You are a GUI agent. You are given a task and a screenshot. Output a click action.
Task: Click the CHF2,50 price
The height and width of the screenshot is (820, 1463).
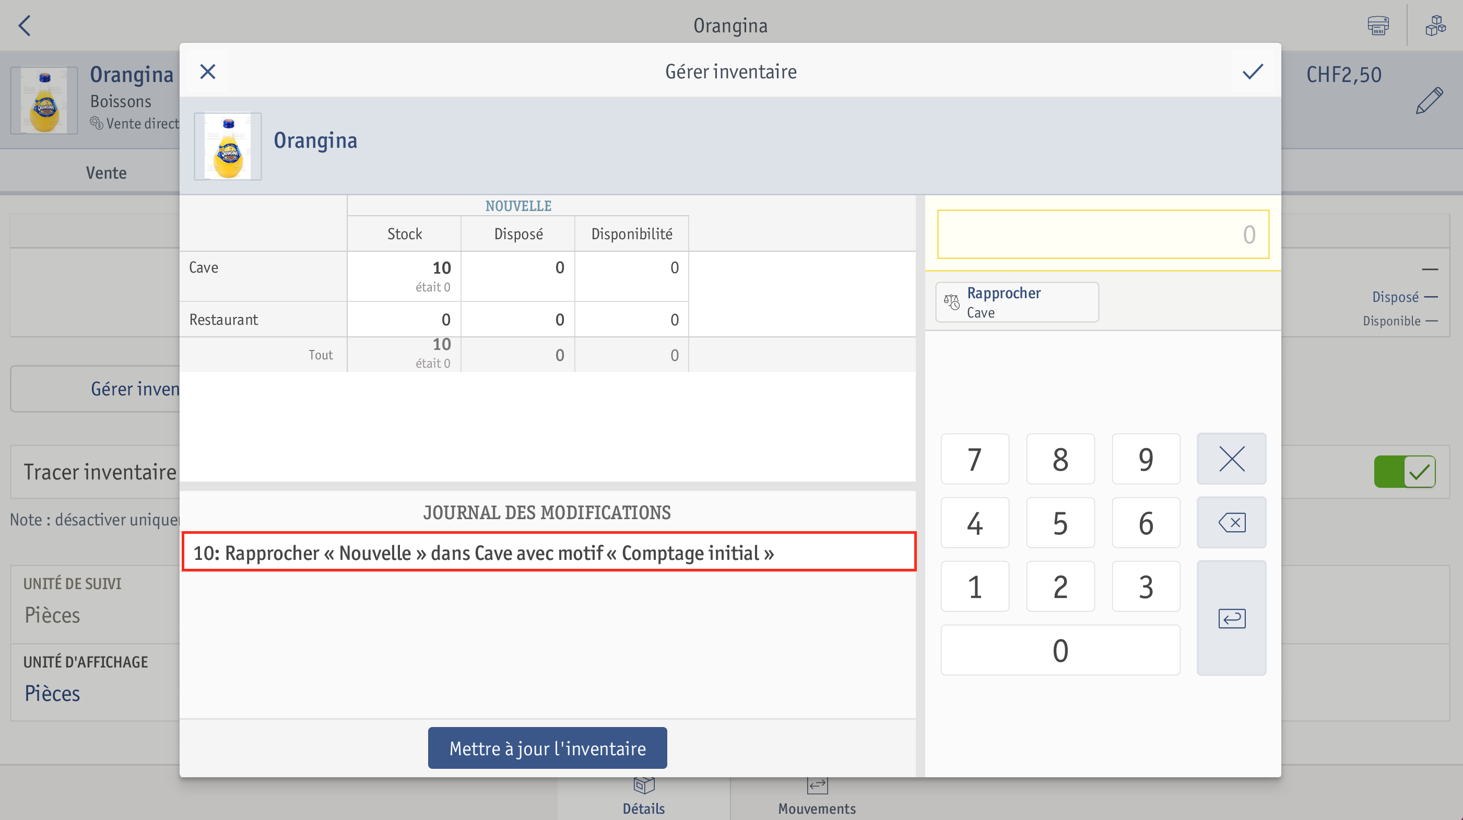coord(1343,75)
